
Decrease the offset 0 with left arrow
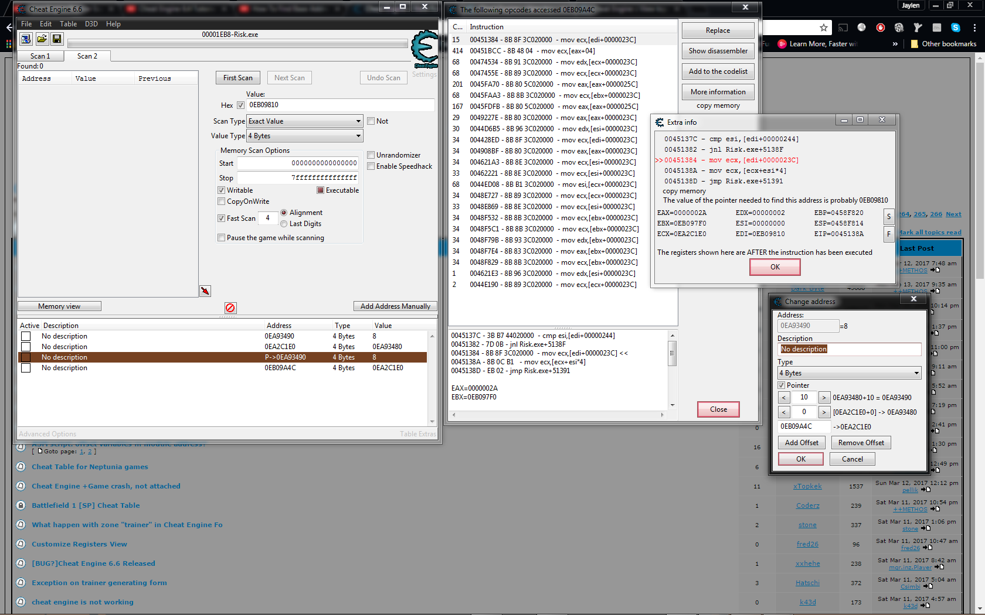point(784,412)
